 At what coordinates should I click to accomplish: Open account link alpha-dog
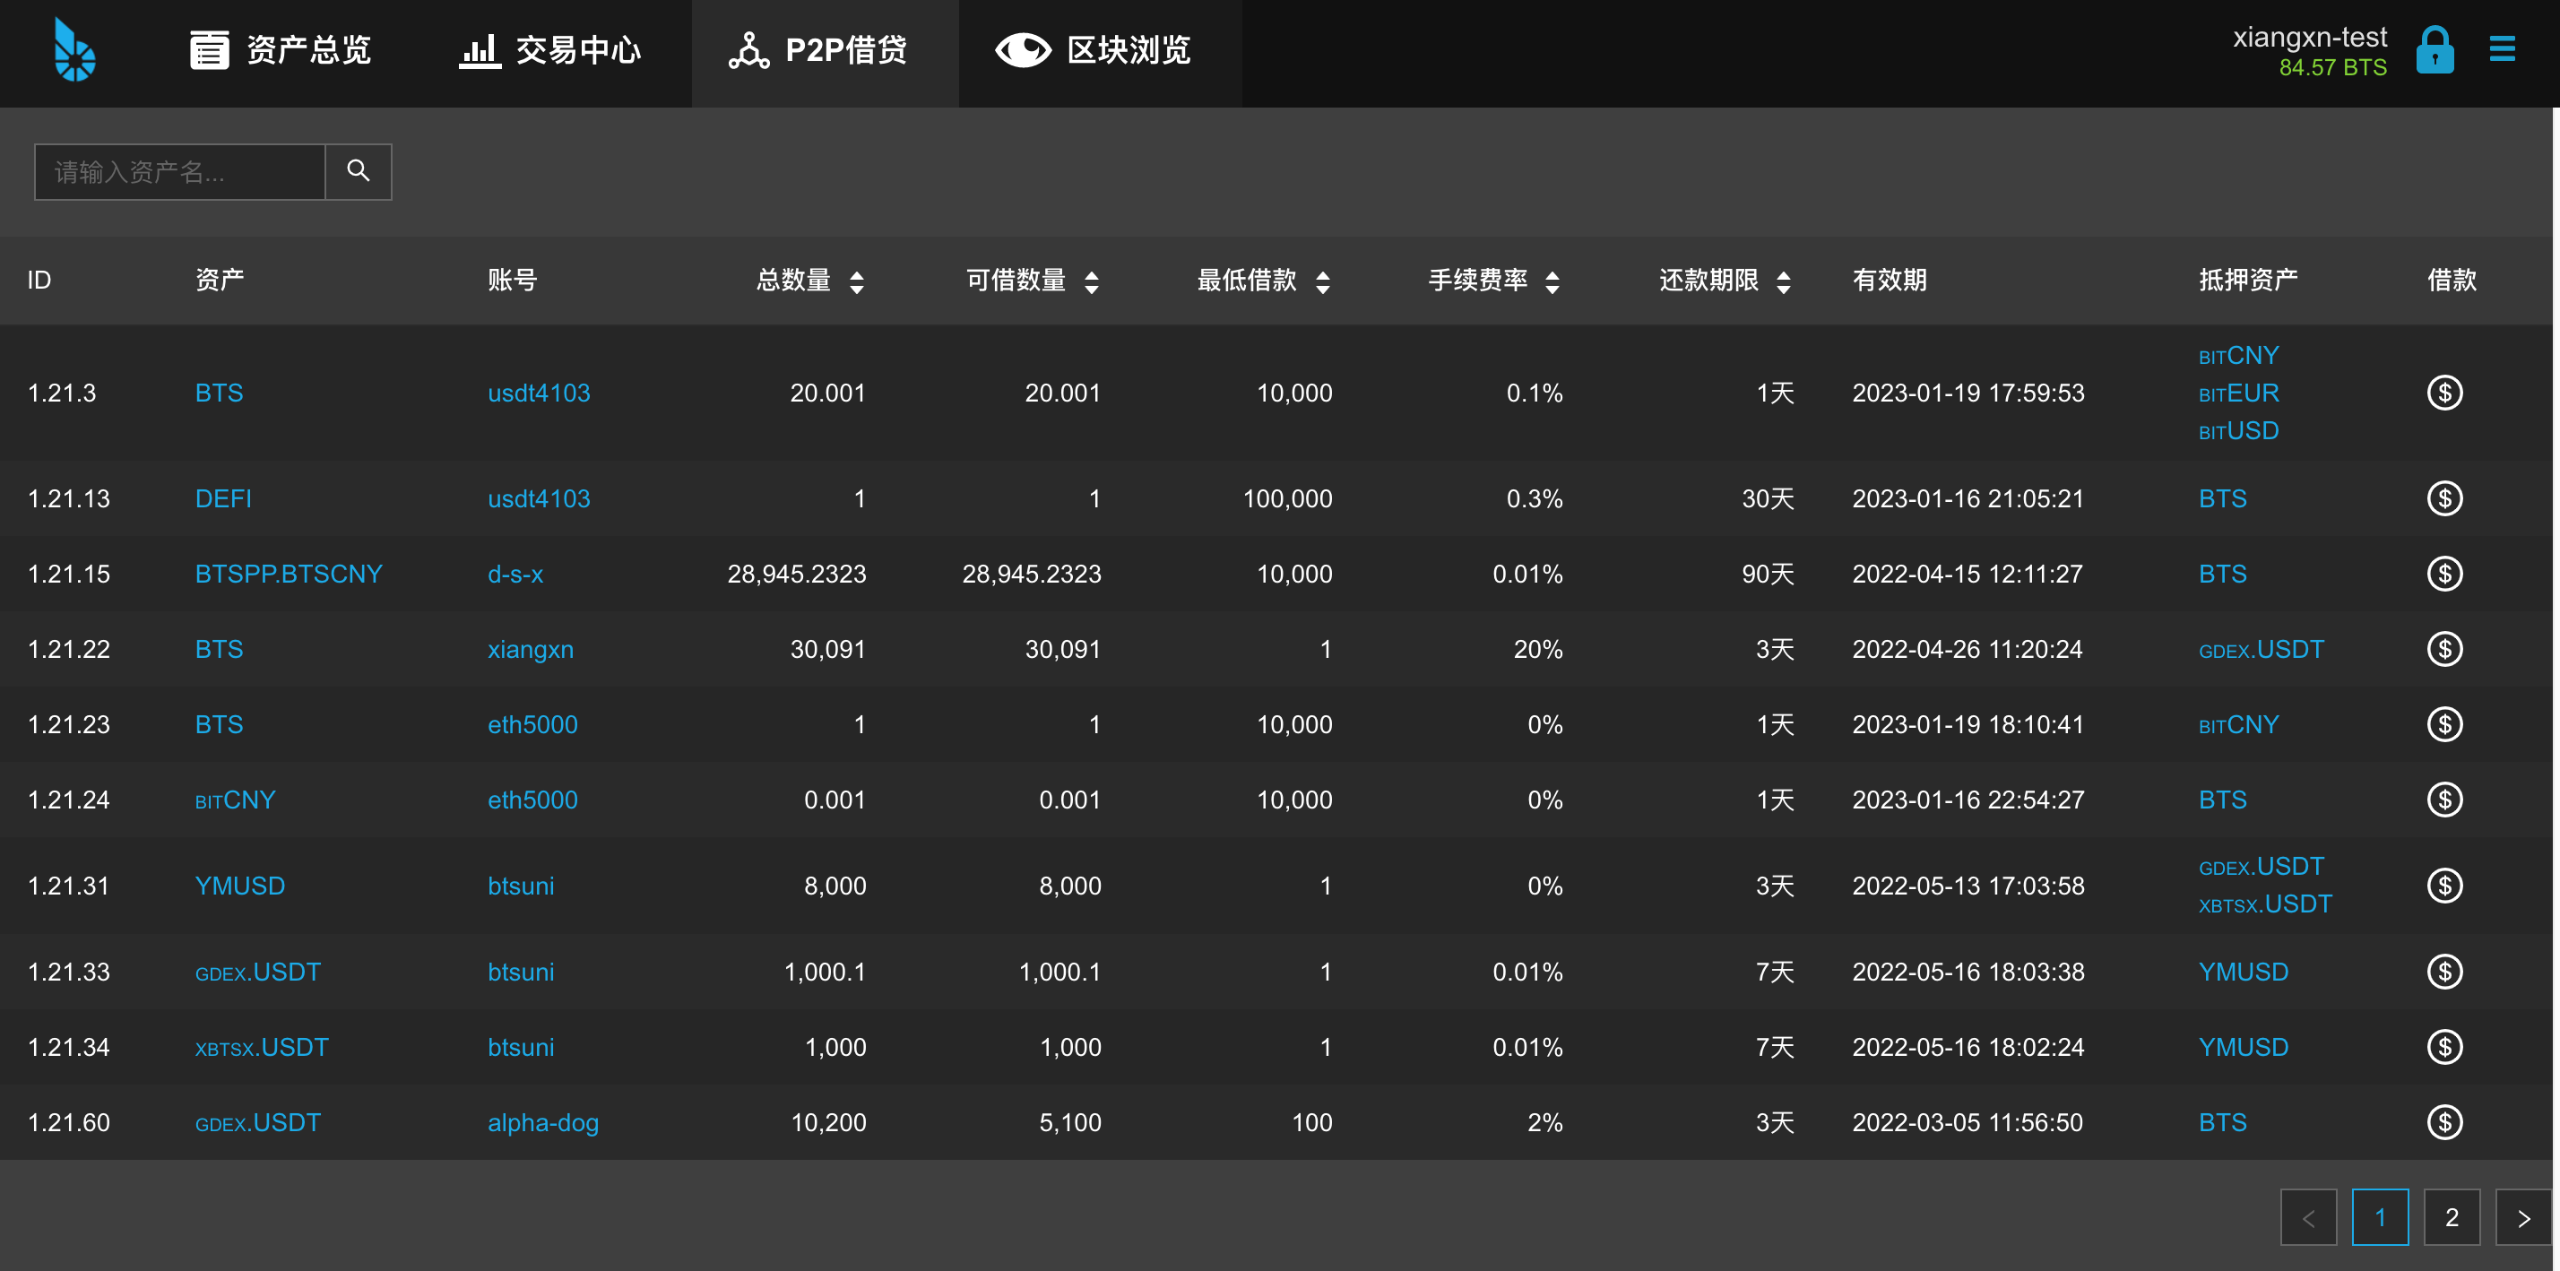542,1122
